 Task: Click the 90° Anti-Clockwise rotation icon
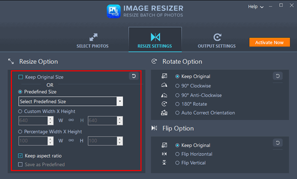point(164,95)
